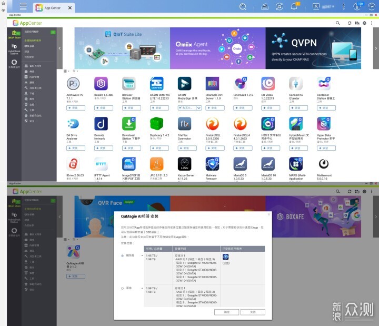The width and height of the screenshot is (379, 326).
Task: Dismiss QuMagie dialog with X icon
Action: click(269, 214)
